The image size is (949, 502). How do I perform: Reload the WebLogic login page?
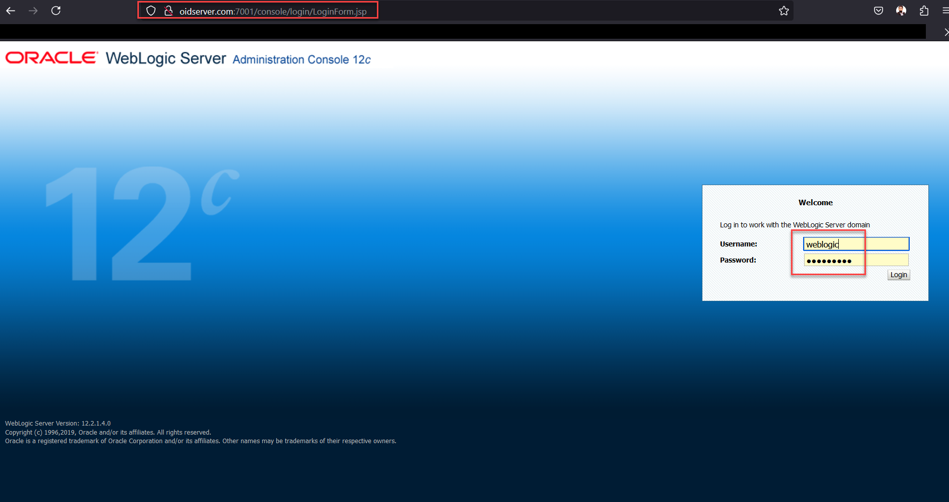click(56, 11)
